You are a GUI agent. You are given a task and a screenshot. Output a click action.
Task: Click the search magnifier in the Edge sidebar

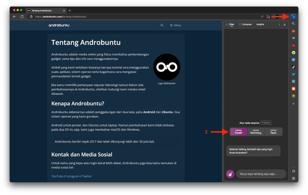coord(293,24)
